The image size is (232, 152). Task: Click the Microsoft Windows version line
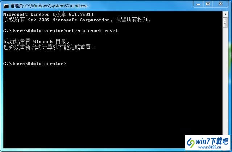point(48,14)
